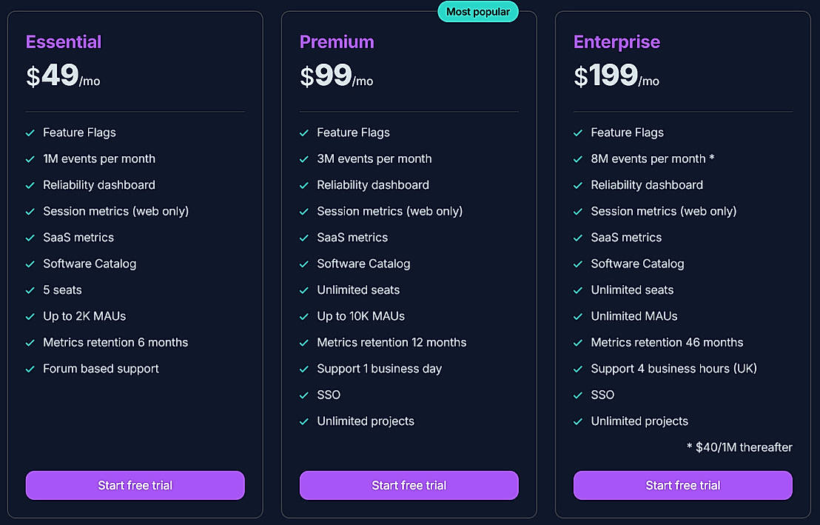Click checkmark next to Up to 10K MAUs

(304, 316)
